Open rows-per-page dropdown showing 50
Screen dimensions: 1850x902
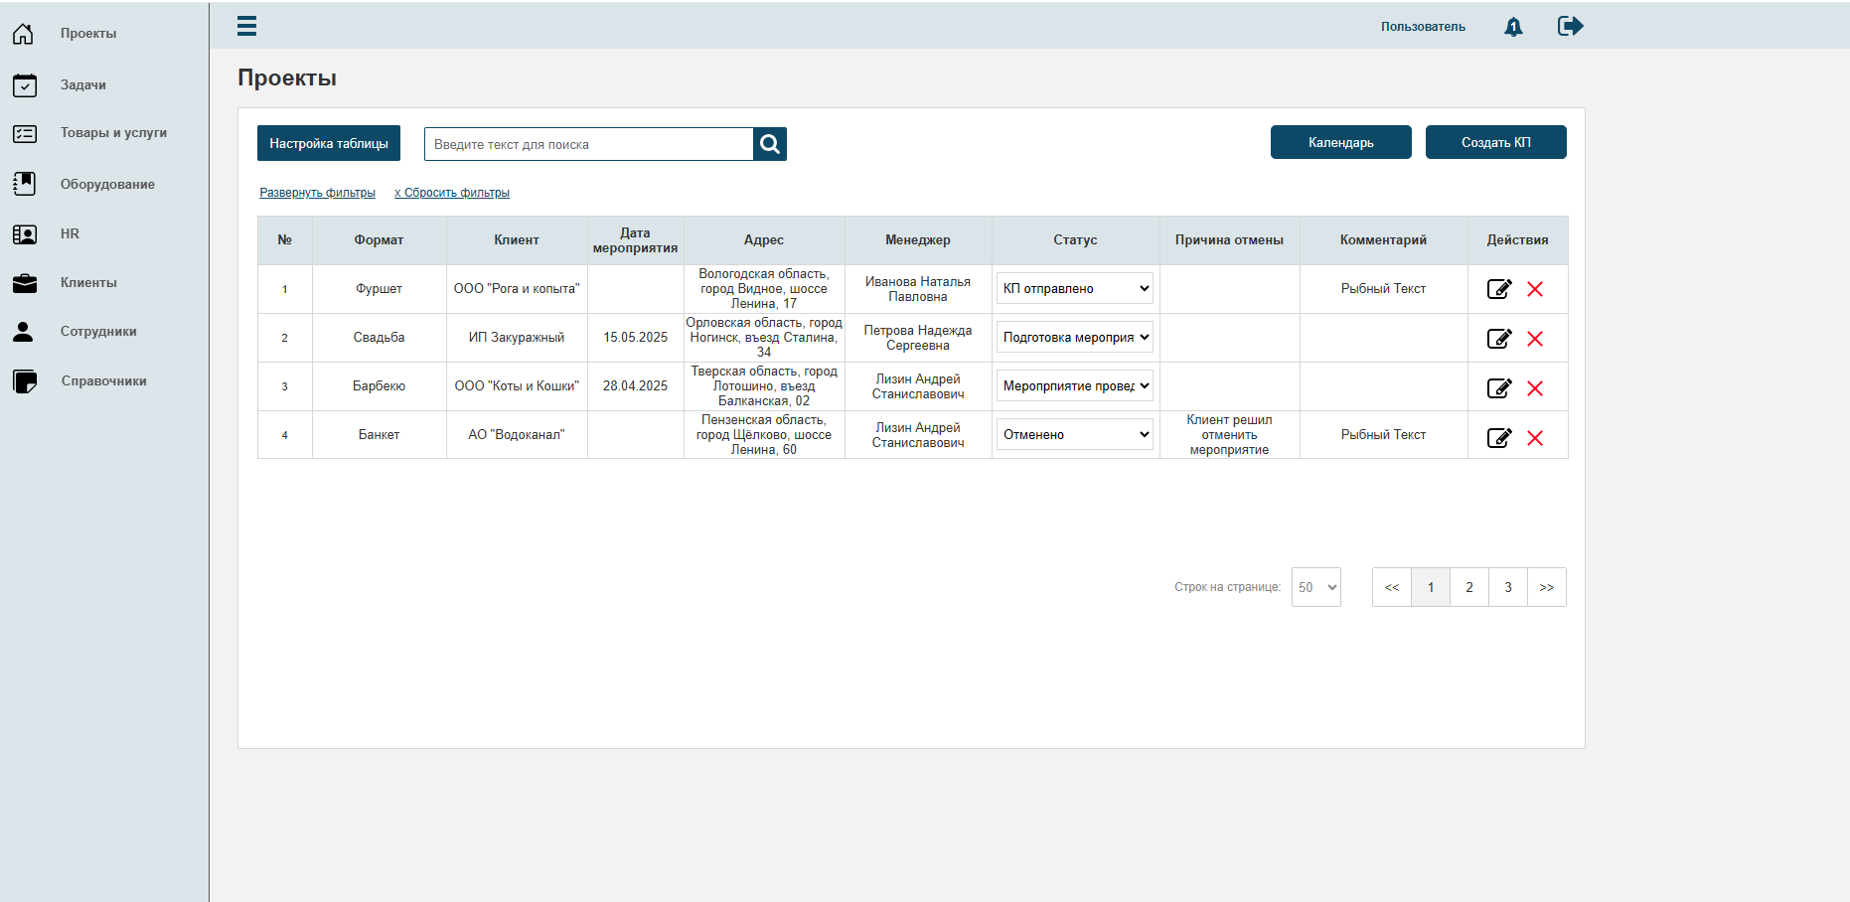point(1316,587)
